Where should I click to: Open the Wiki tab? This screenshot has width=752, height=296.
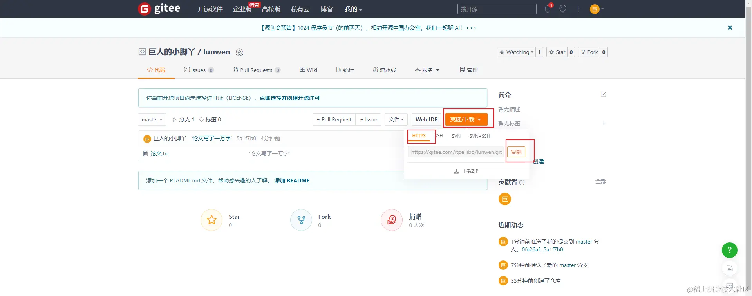click(308, 70)
